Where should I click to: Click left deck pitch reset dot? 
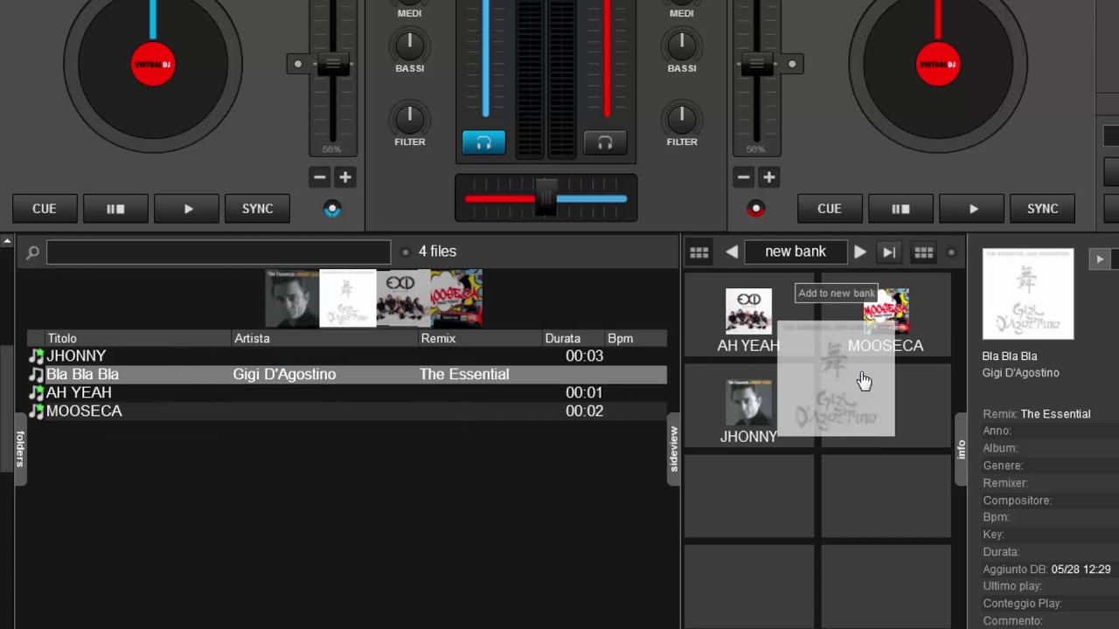(x=298, y=64)
